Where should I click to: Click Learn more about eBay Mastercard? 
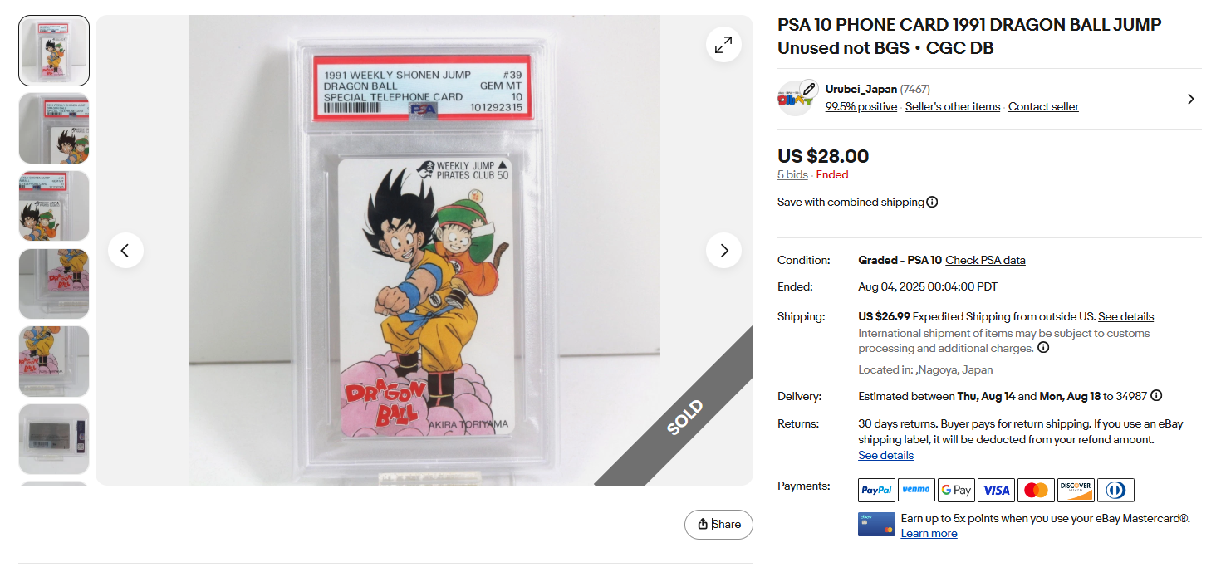coord(929,533)
